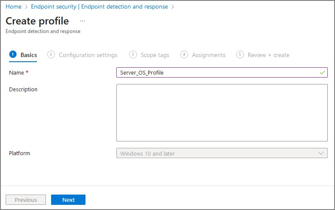Click the Next button
335x210 pixels.
68,200
